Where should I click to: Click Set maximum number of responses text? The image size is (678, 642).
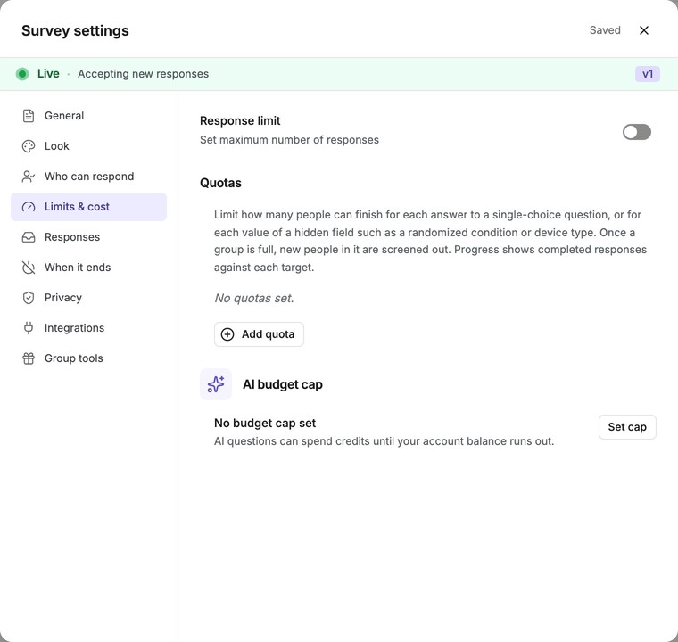[x=289, y=140]
